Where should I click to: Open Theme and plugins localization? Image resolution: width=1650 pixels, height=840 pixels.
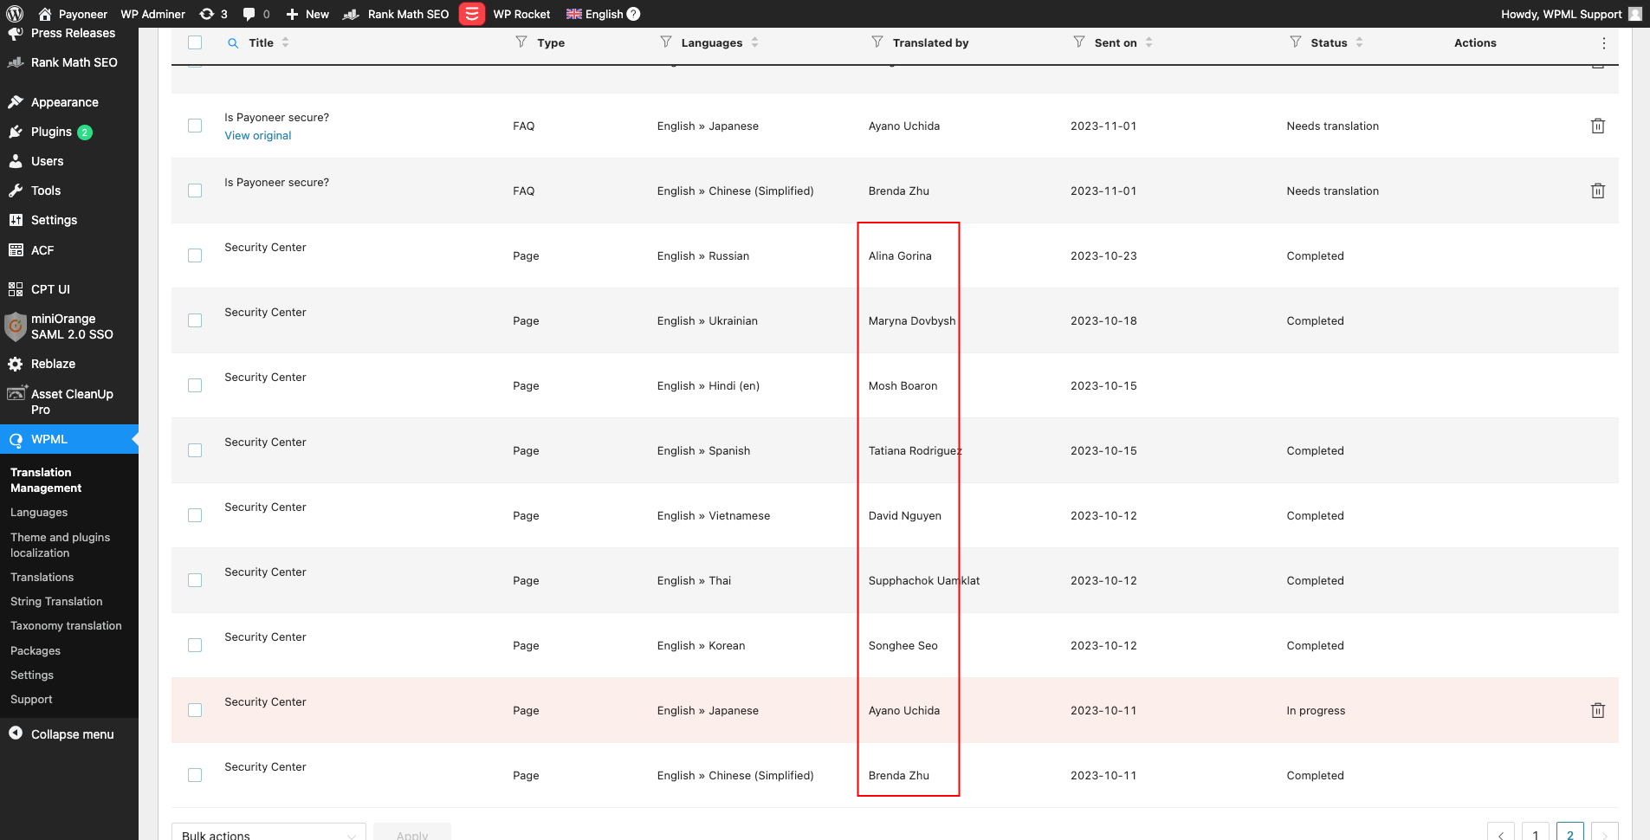pyautogui.click(x=60, y=545)
